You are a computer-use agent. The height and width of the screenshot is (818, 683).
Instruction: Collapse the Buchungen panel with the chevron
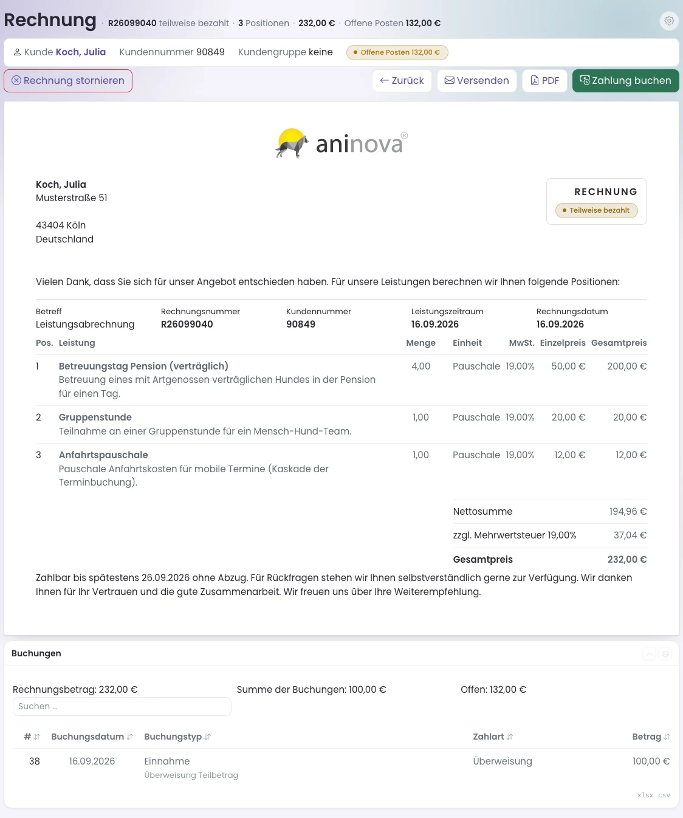coord(650,654)
